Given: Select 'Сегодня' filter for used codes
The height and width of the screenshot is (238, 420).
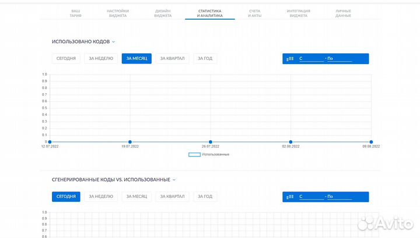Looking at the screenshot, I should coord(66,59).
